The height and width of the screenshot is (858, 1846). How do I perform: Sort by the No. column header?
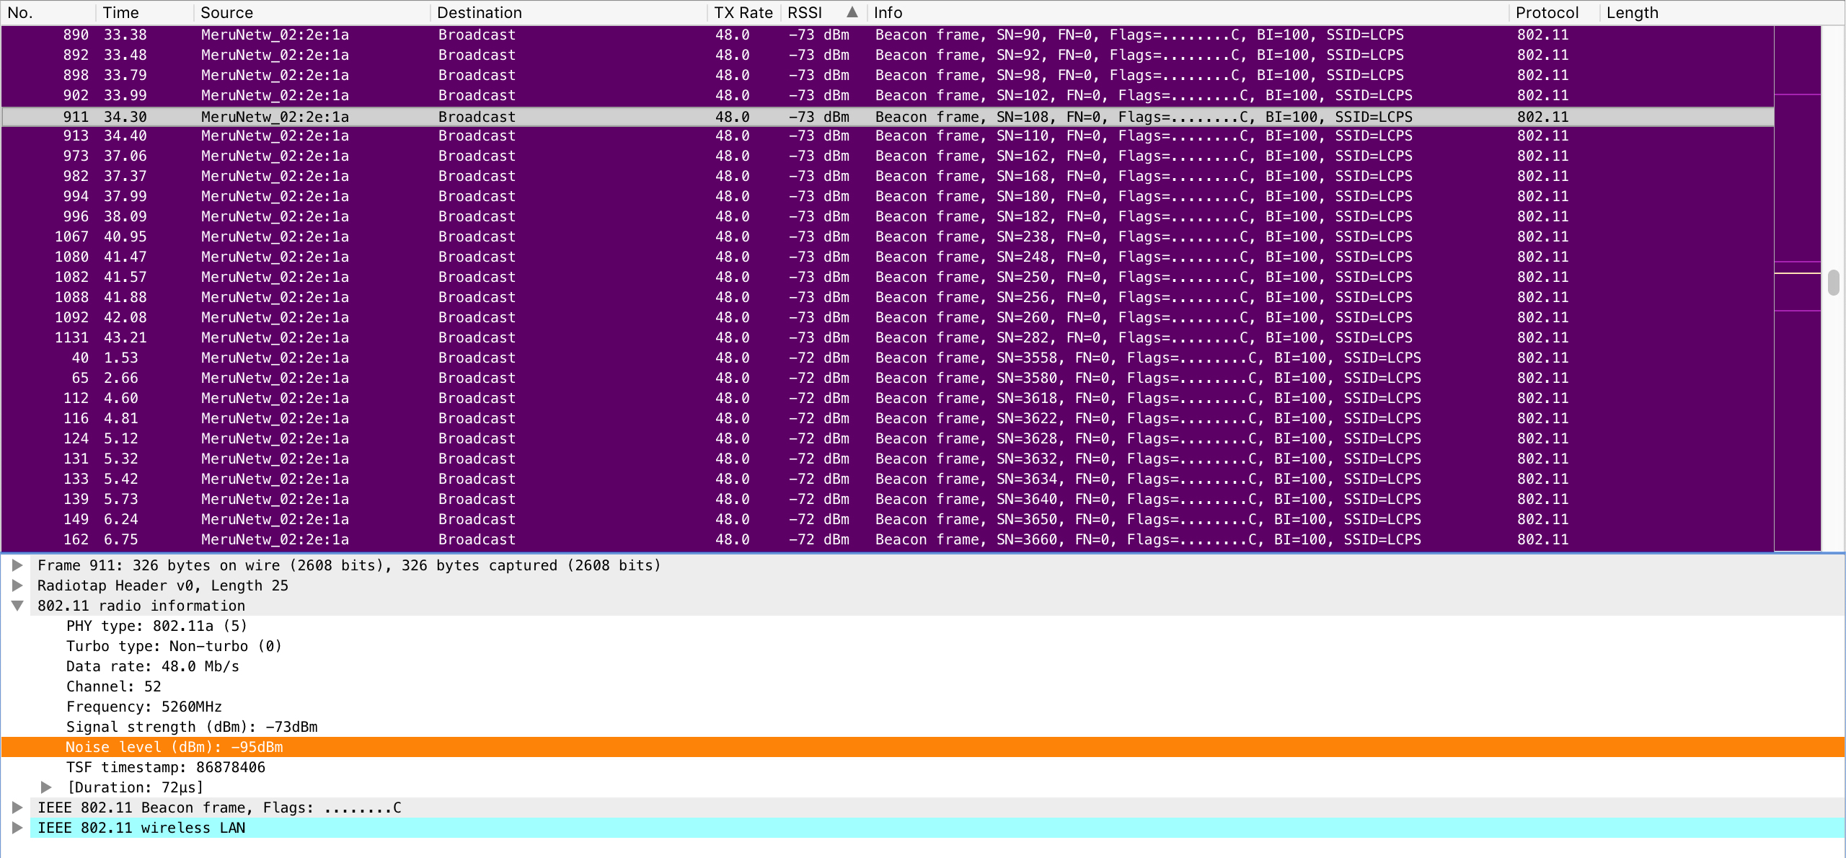20,12
